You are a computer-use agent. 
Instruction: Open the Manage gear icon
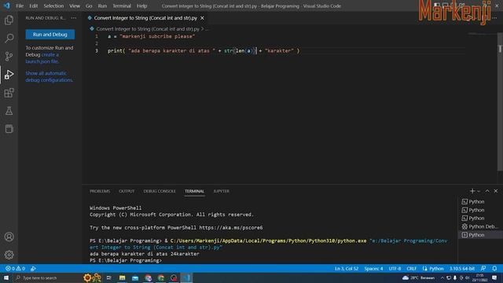coord(9,255)
